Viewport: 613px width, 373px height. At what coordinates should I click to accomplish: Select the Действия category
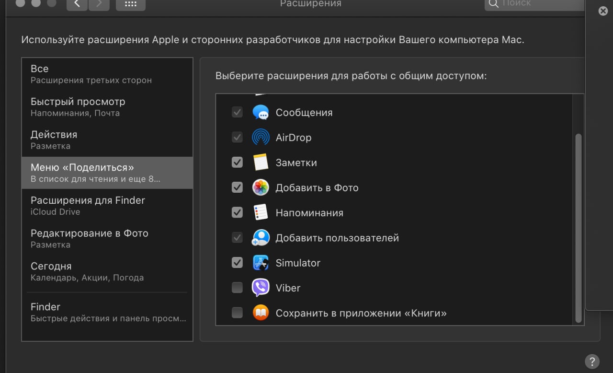point(107,140)
